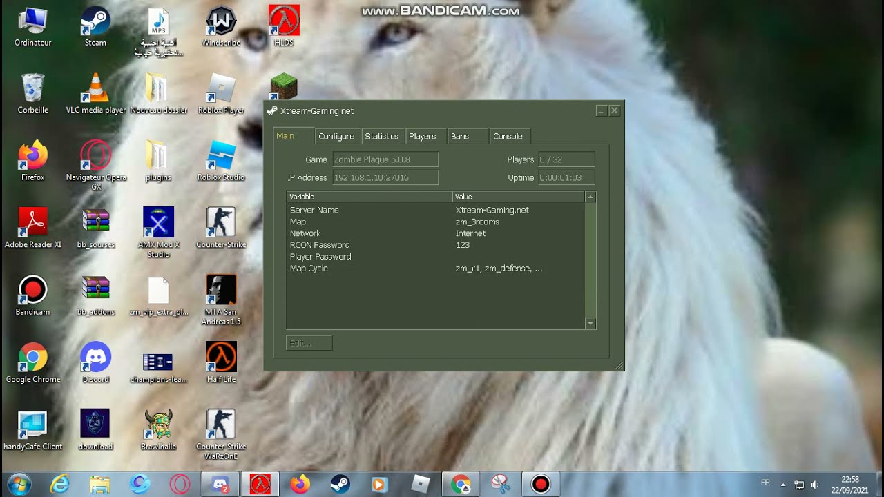This screenshot has width=884, height=497.
Task: Open File Explorer from taskbar
Action: point(100,485)
